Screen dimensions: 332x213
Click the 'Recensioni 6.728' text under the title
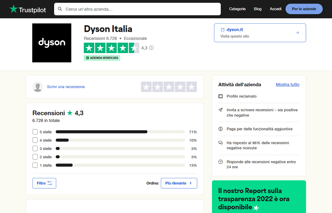100,38
